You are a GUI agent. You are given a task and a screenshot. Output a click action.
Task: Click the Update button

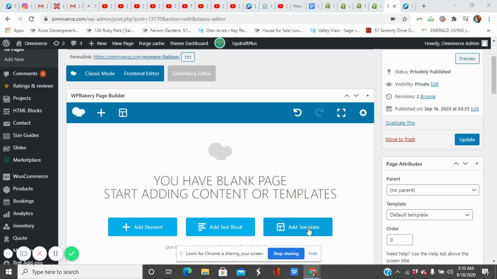point(467,139)
